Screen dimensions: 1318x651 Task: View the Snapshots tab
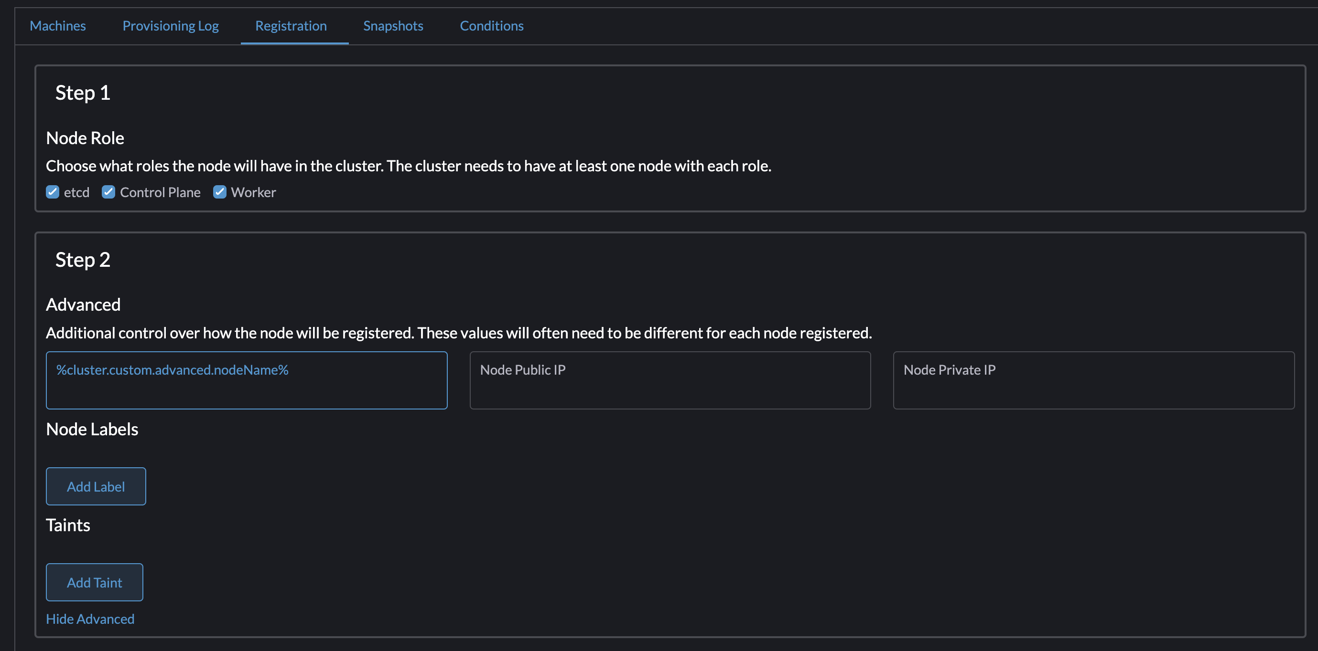[x=393, y=26]
